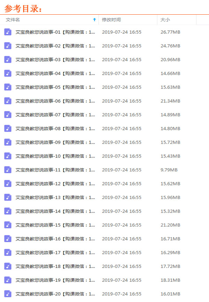Select the row sized 9.79MB

pyautogui.click(x=104, y=170)
